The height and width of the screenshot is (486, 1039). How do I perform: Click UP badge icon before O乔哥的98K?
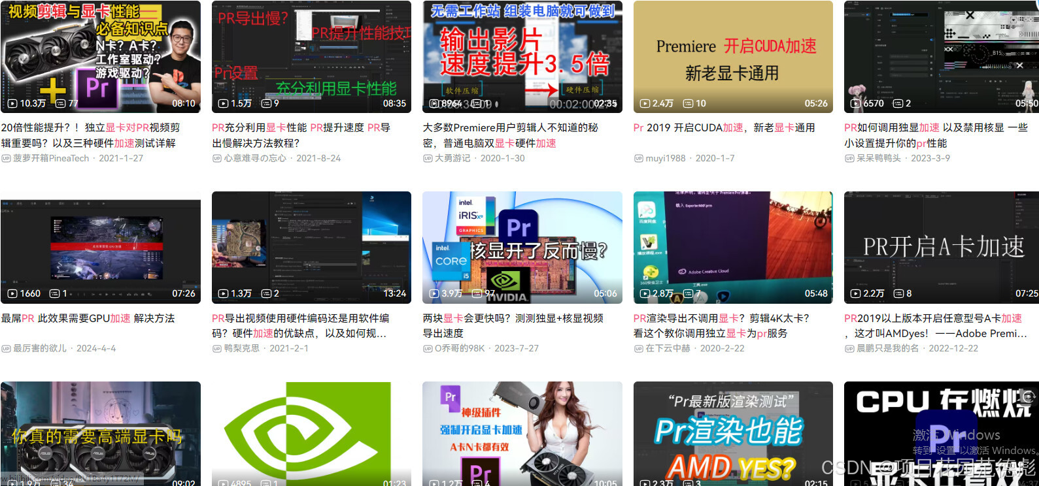pos(428,349)
